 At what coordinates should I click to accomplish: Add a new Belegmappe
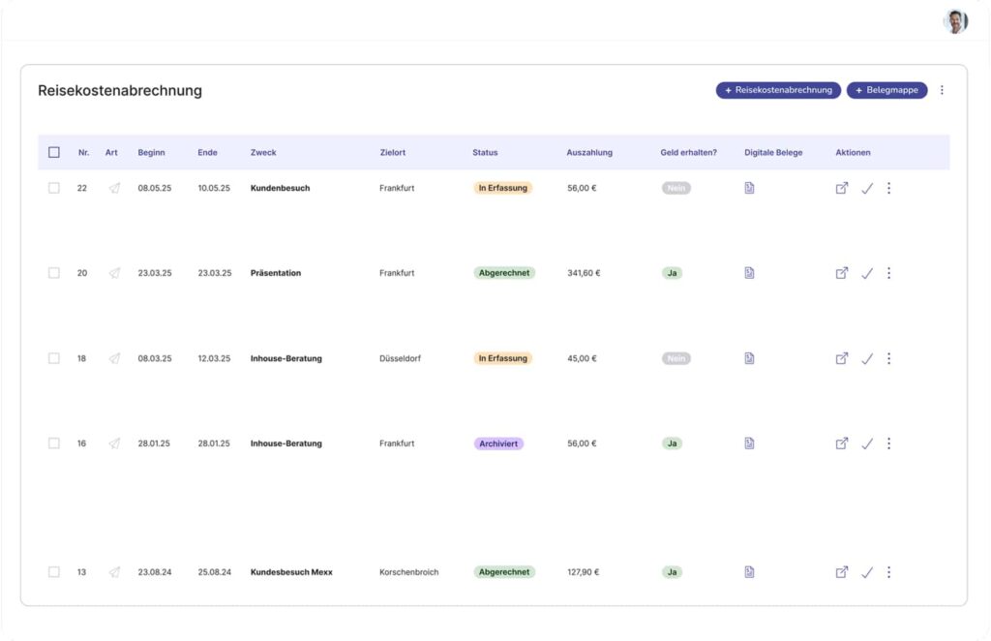pos(886,90)
